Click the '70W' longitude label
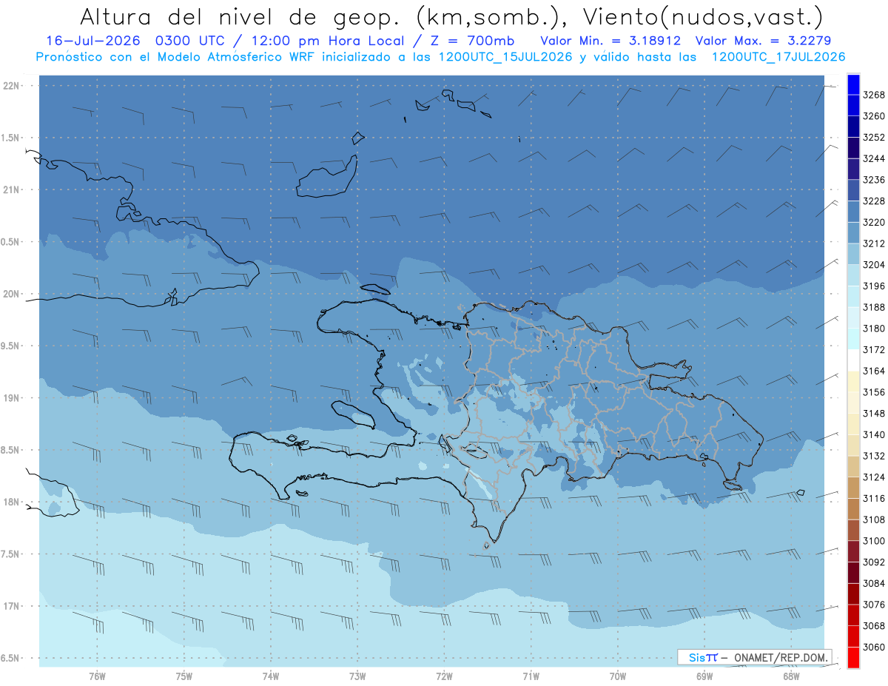The width and height of the screenshot is (888, 686). (618, 676)
